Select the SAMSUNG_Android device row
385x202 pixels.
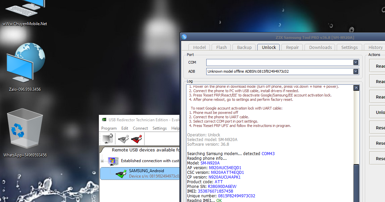tap(140, 174)
